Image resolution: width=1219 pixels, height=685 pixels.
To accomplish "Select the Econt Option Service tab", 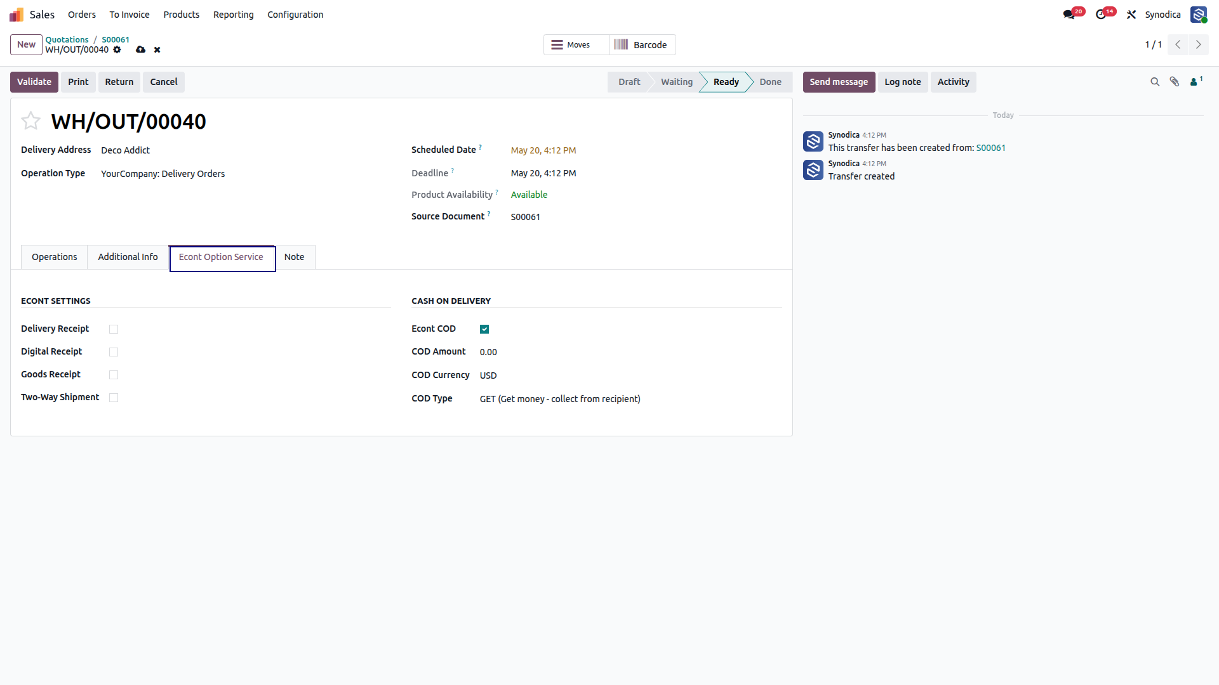I will click(221, 257).
